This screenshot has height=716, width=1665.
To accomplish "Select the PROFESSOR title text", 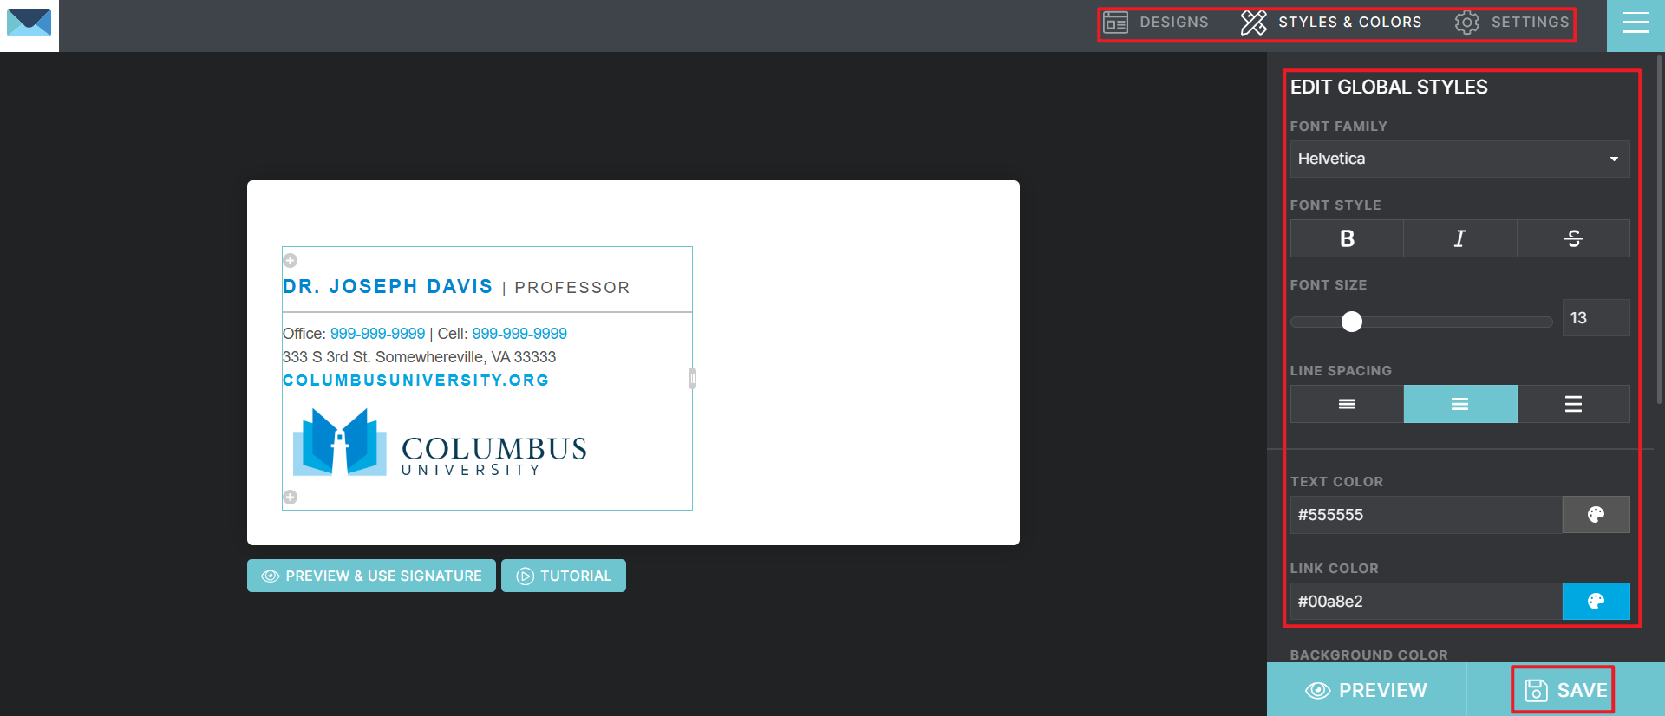I will click(x=572, y=288).
